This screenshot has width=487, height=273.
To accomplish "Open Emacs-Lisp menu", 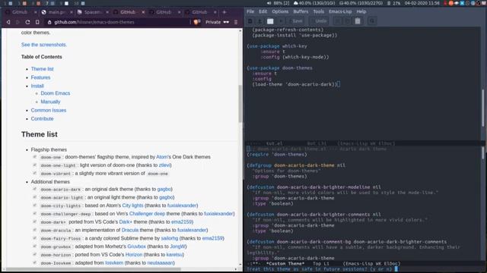I will (340, 11).
